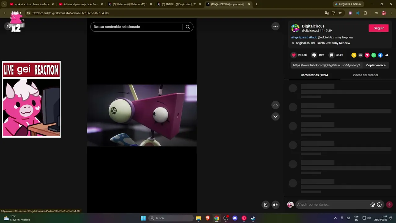The height and width of the screenshot is (223, 396).
Task: Send video to friends via the red icon
Action: (x=367, y=55)
